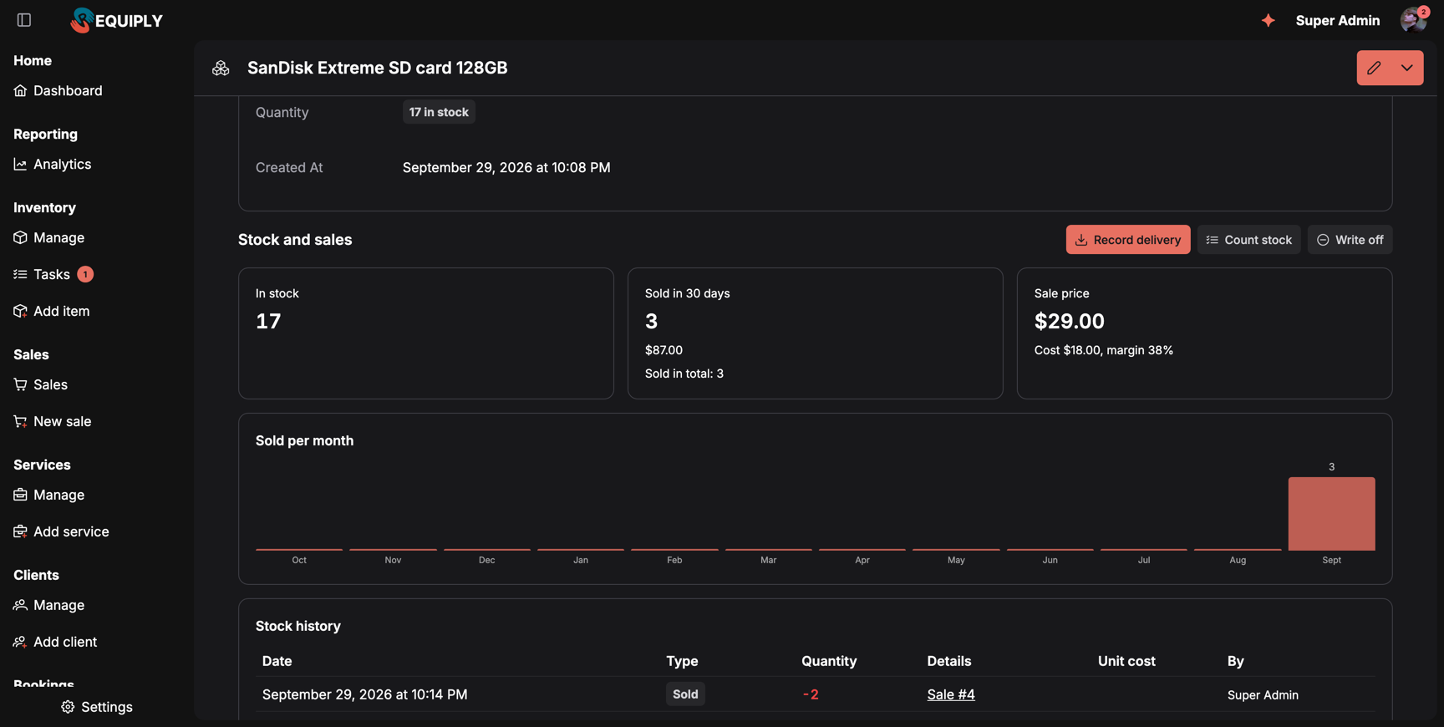
Task: Open the AI sparkle assistant icon
Action: (1268, 20)
